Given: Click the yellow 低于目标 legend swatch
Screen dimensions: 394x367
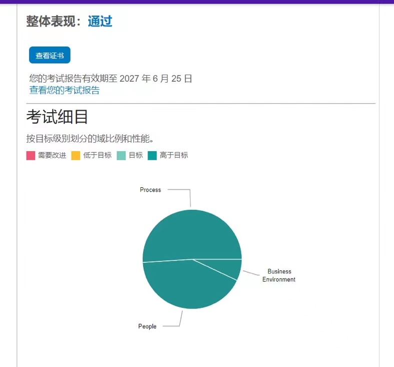Looking at the screenshot, I should point(76,156).
